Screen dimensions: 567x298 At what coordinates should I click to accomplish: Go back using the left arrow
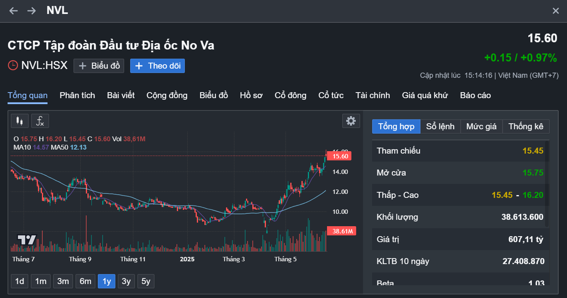(14, 11)
